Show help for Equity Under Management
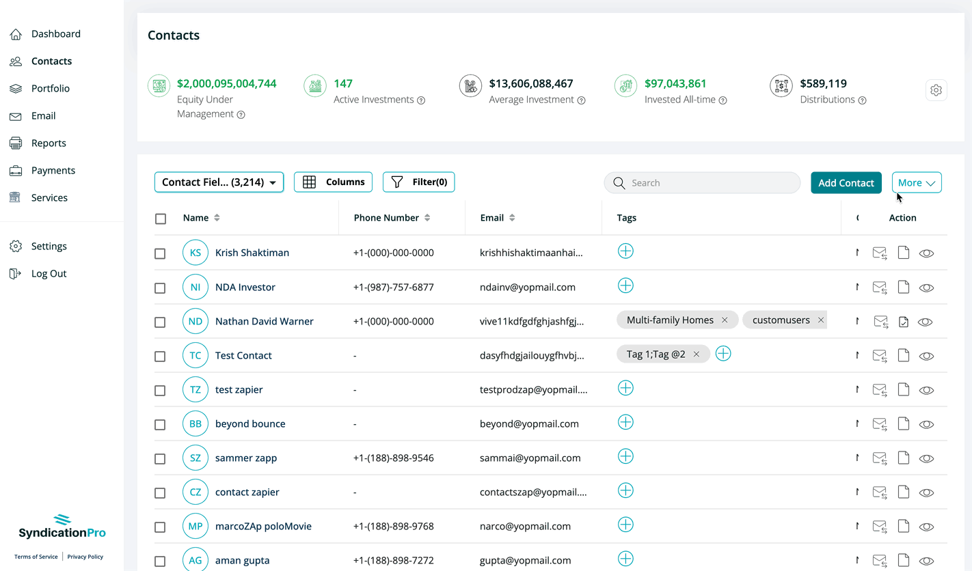The width and height of the screenshot is (972, 571). pos(241,115)
